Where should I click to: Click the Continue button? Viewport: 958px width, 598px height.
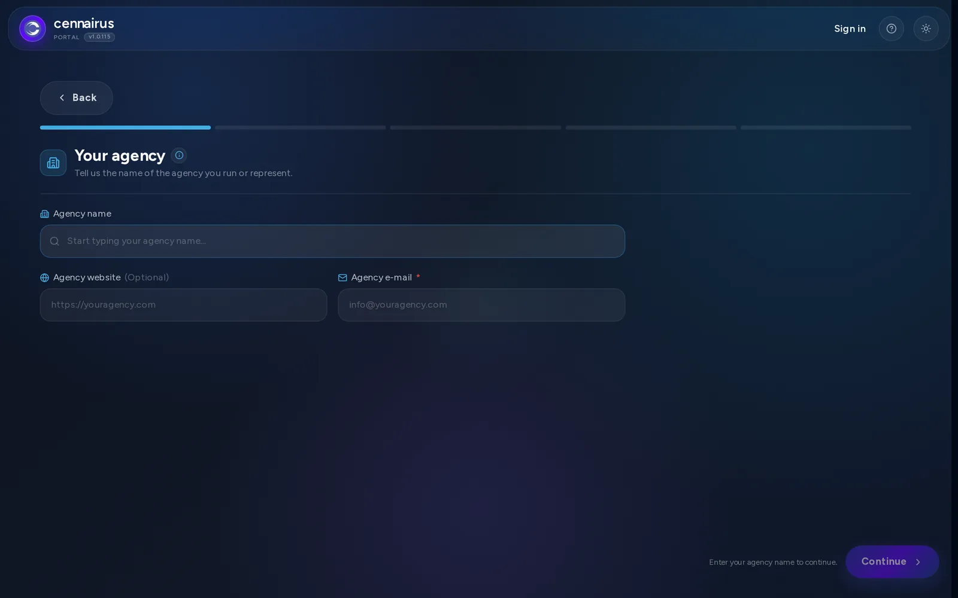click(x=892, y=562)
